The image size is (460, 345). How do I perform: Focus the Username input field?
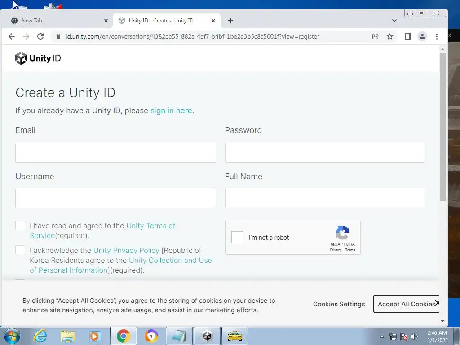point(115,198)
